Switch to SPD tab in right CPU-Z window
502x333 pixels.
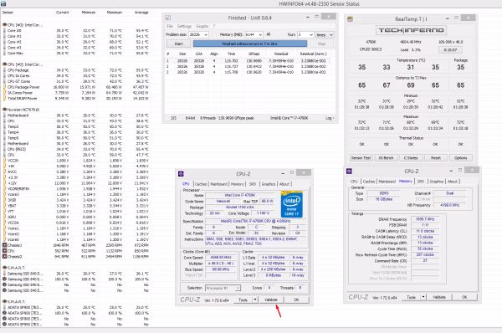pos(421,182)
